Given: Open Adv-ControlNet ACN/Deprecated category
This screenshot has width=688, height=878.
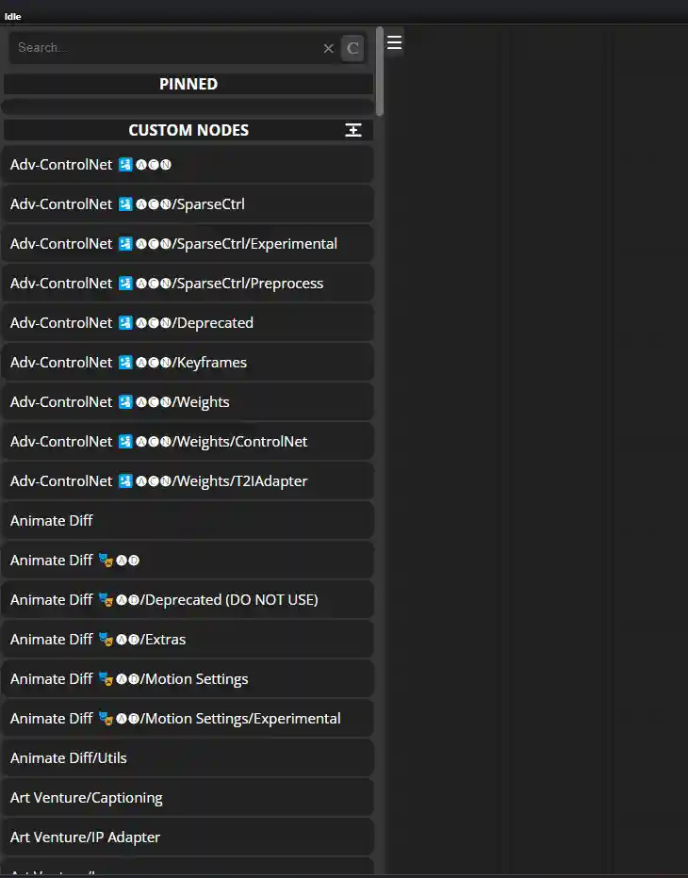Looking at the screenshot, I should [x=188, y=323].
